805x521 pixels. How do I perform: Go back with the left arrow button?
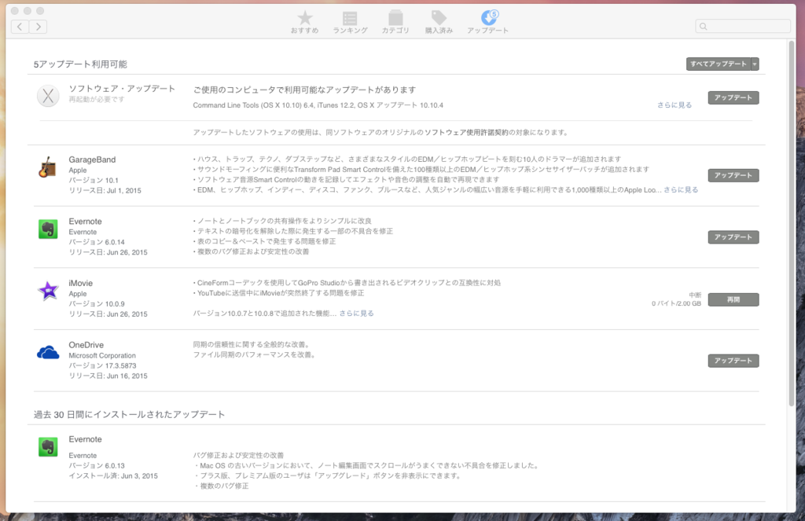pyautogui.click(x=20, y=27)
